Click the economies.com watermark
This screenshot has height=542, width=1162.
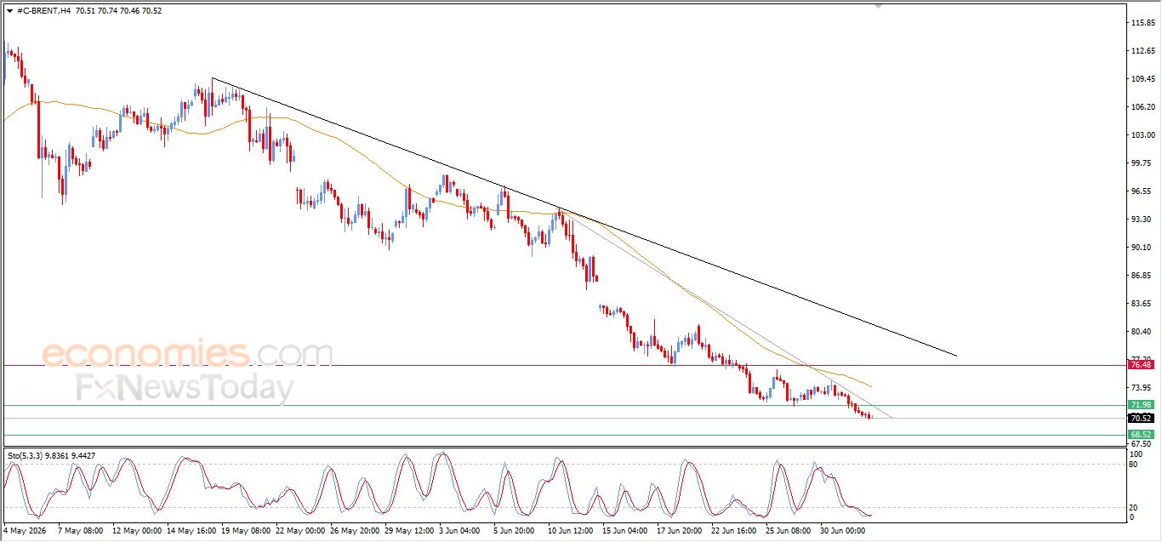[x=187, y=353]
